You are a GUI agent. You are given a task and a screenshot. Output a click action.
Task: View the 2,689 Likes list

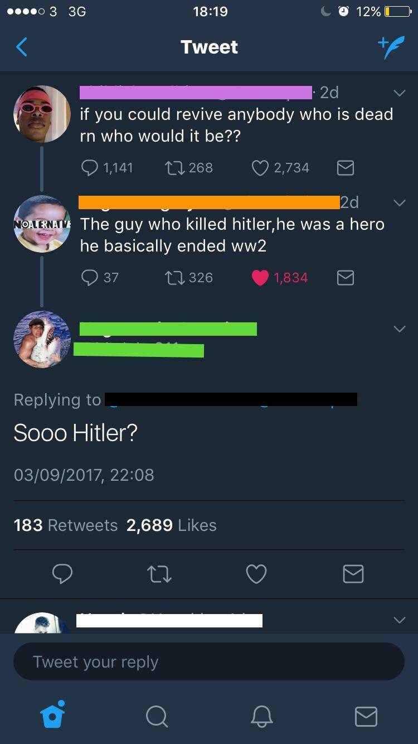click(x=172, y=525)
